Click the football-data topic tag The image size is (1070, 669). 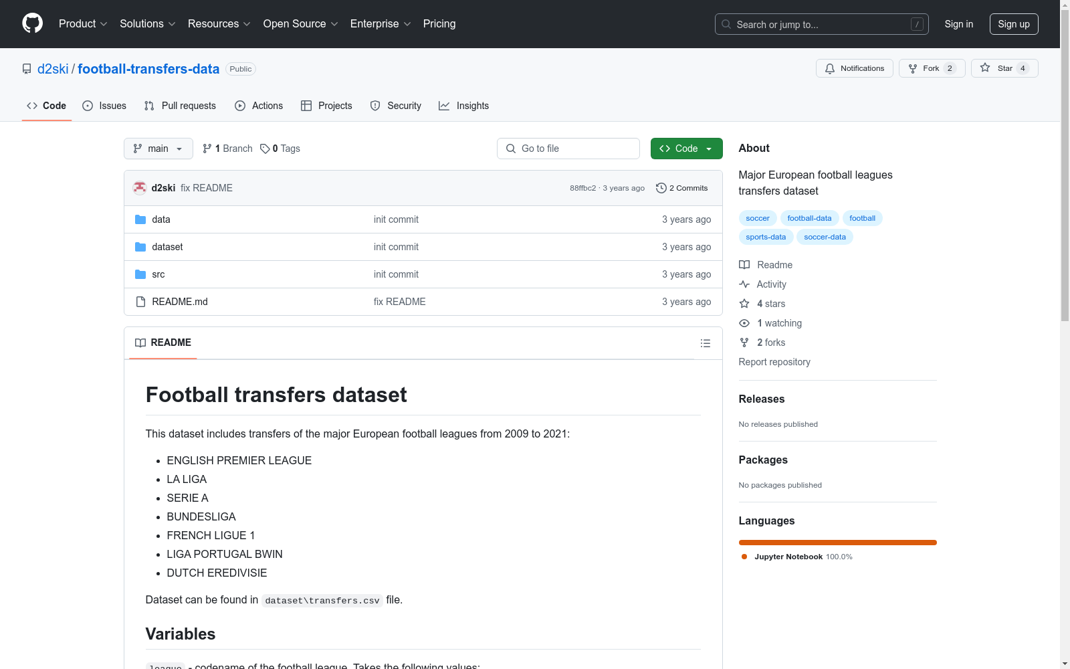point(809,218)
